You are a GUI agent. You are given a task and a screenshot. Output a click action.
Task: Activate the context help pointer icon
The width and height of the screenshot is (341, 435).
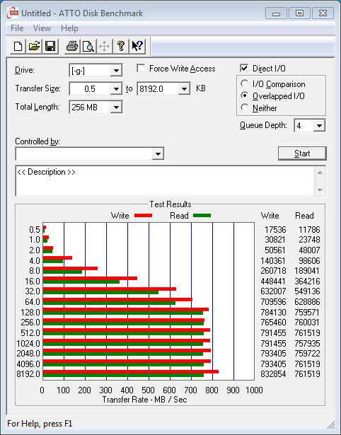point(137,46)
